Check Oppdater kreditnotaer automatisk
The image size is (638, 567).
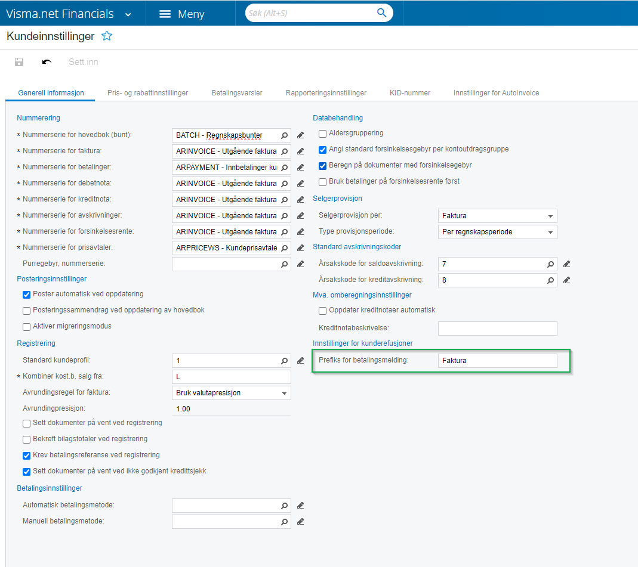(323, 311)
